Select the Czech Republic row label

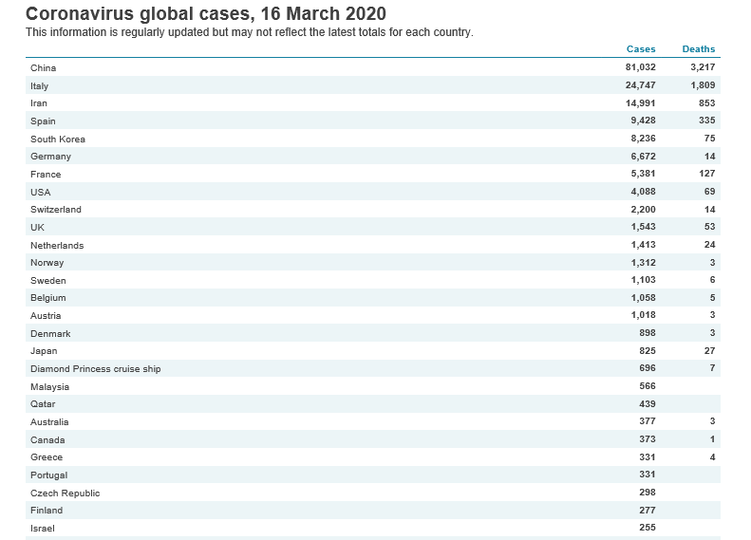coord(66,493)
